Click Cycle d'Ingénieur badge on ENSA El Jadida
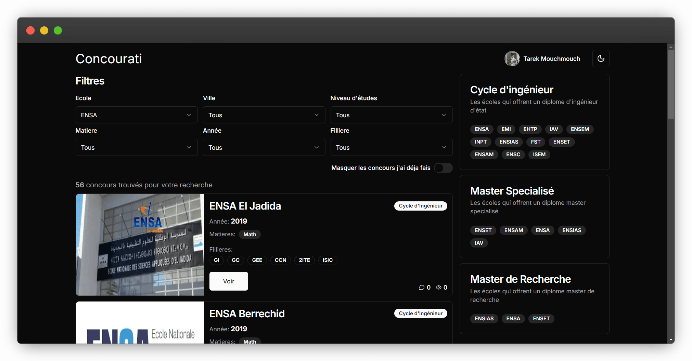 (421, 206)
